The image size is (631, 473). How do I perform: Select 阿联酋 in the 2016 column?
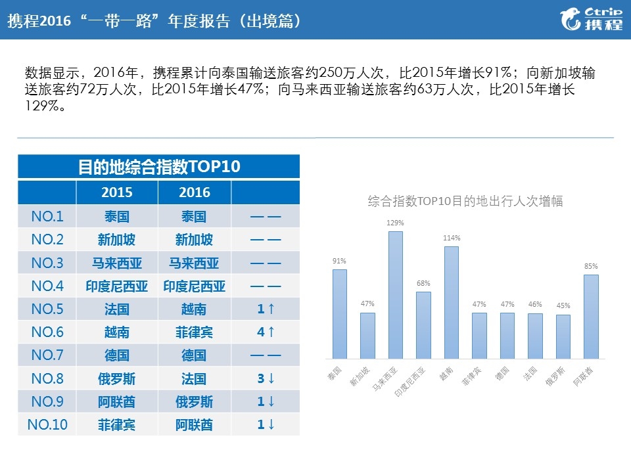tap(194, 425)
